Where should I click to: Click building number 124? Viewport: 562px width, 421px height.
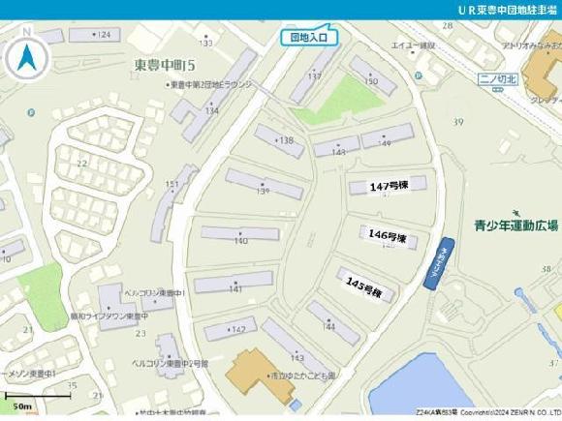pyautogui.click(x=104, y=35)
